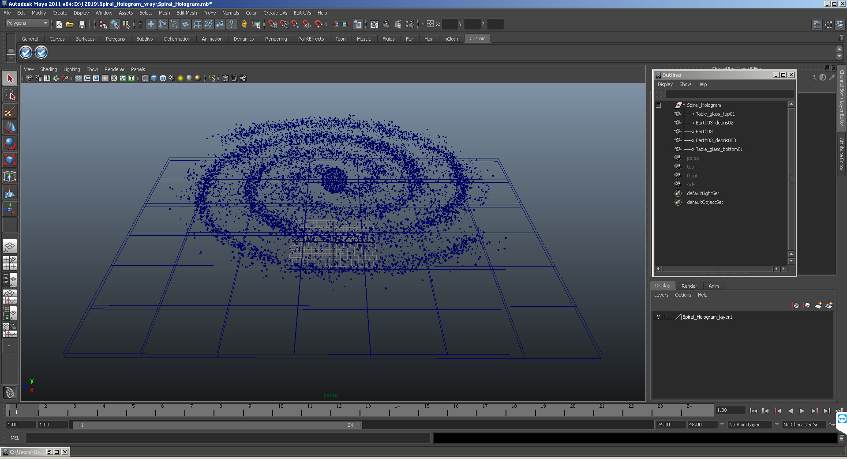Switch to the Rendering shelf tab
The image size is (847, 459).
point(276,39)
